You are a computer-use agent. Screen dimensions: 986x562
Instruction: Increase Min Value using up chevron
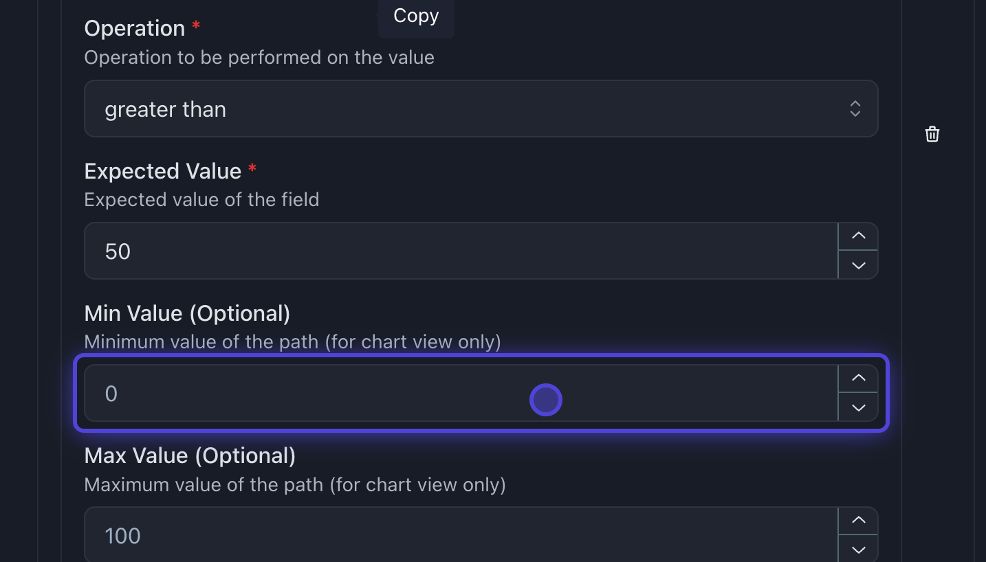point(858,378)
